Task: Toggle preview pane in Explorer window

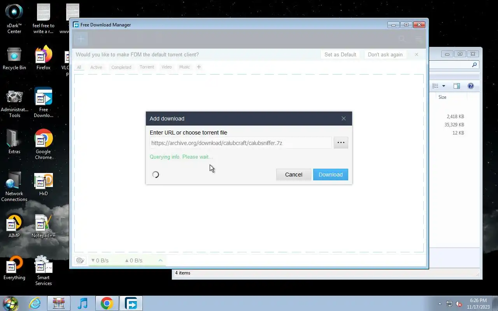Action: pos(457,86)
